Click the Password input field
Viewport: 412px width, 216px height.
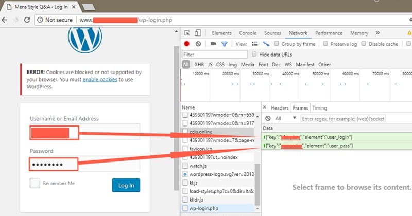[84, 165]
